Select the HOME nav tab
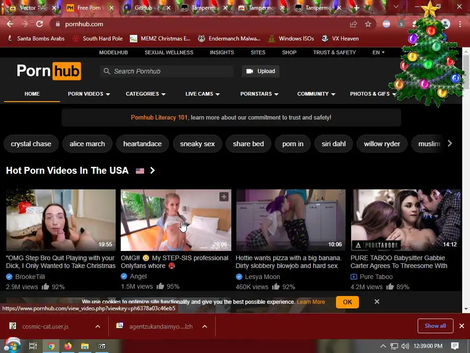The width and height of the screenshot is (470, 353). 32,94
